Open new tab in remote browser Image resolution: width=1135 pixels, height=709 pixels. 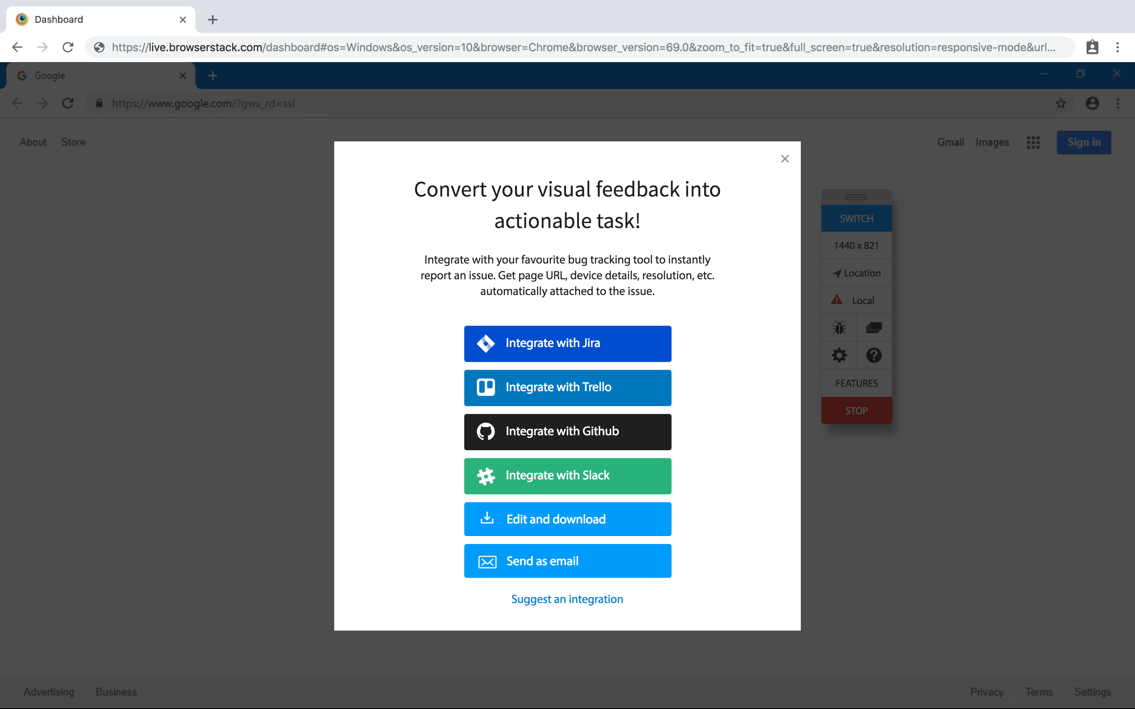pos(212,76)
